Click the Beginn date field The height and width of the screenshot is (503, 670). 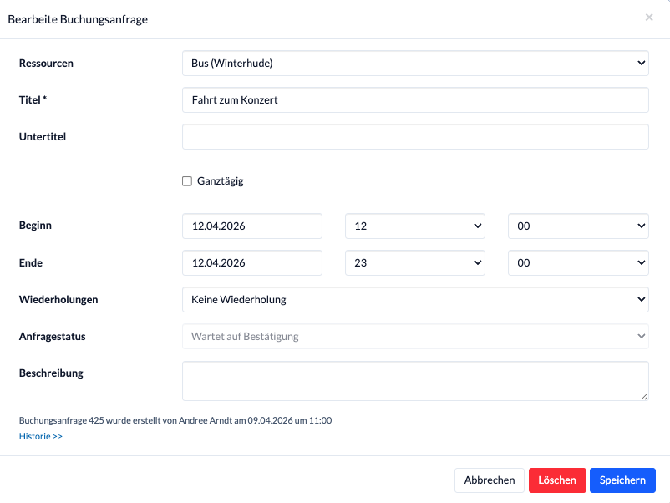click(x=251, y=226)
